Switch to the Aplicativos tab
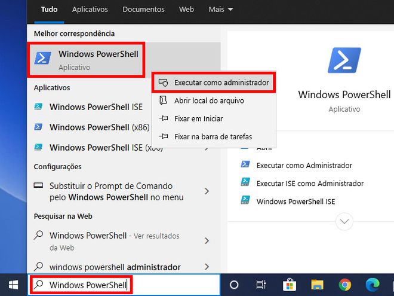Viewport: 394px width, 296px height. click(x=90, y=10)
